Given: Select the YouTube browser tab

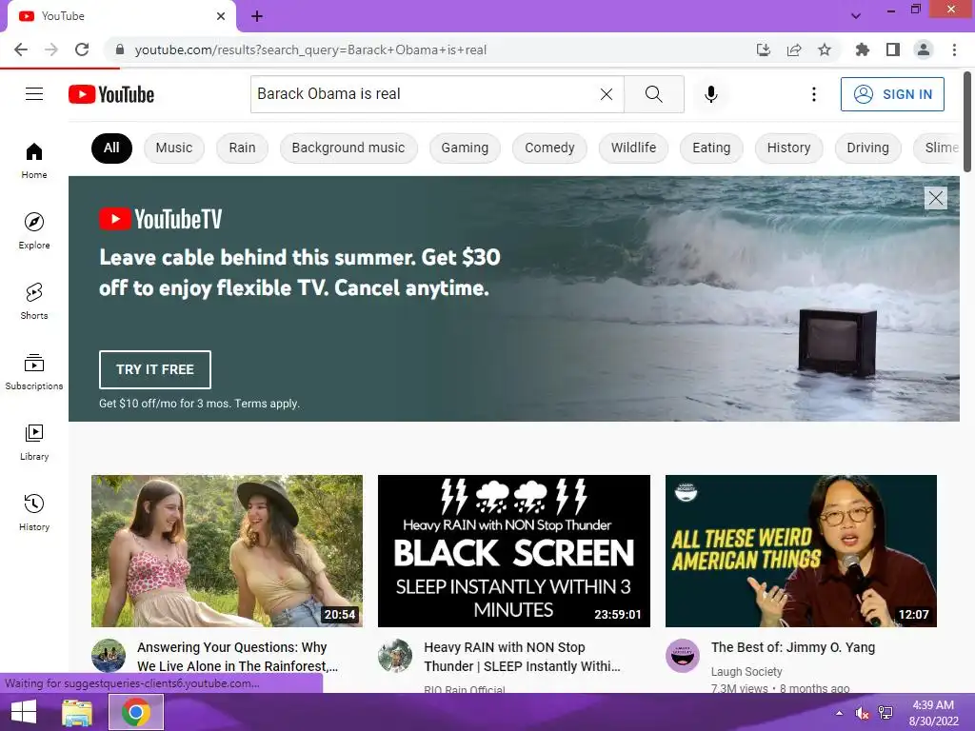Looking at the screenshot, I should [121, 16].
